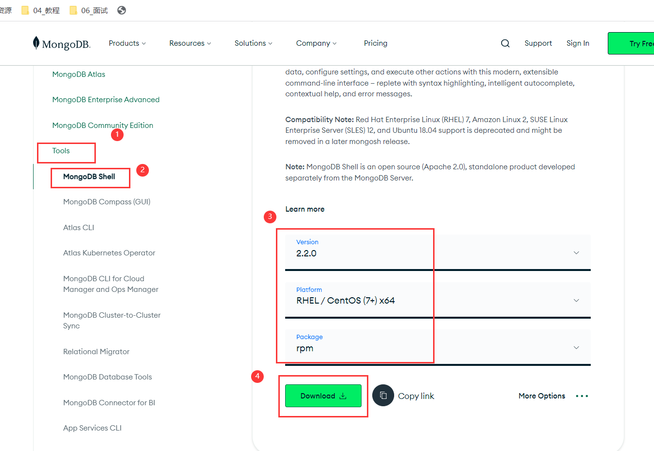
Task: Expand the Company menu
Action: pyautogui.click(x=316, y=43)
